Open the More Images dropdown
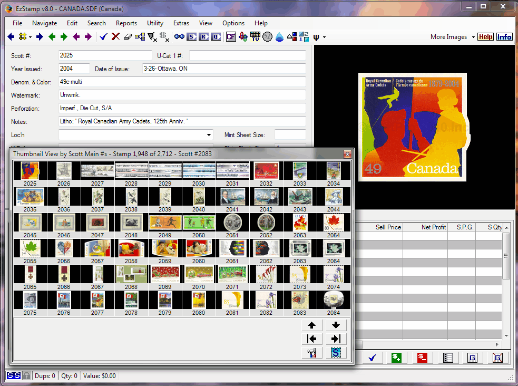 pyautogui.click(x=473, y=37)
